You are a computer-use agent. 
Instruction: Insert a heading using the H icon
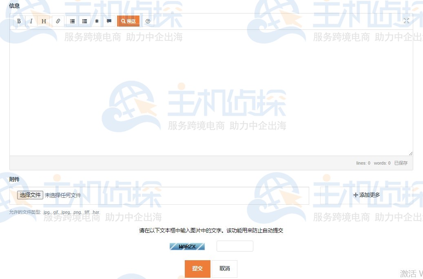pos(44,21)
